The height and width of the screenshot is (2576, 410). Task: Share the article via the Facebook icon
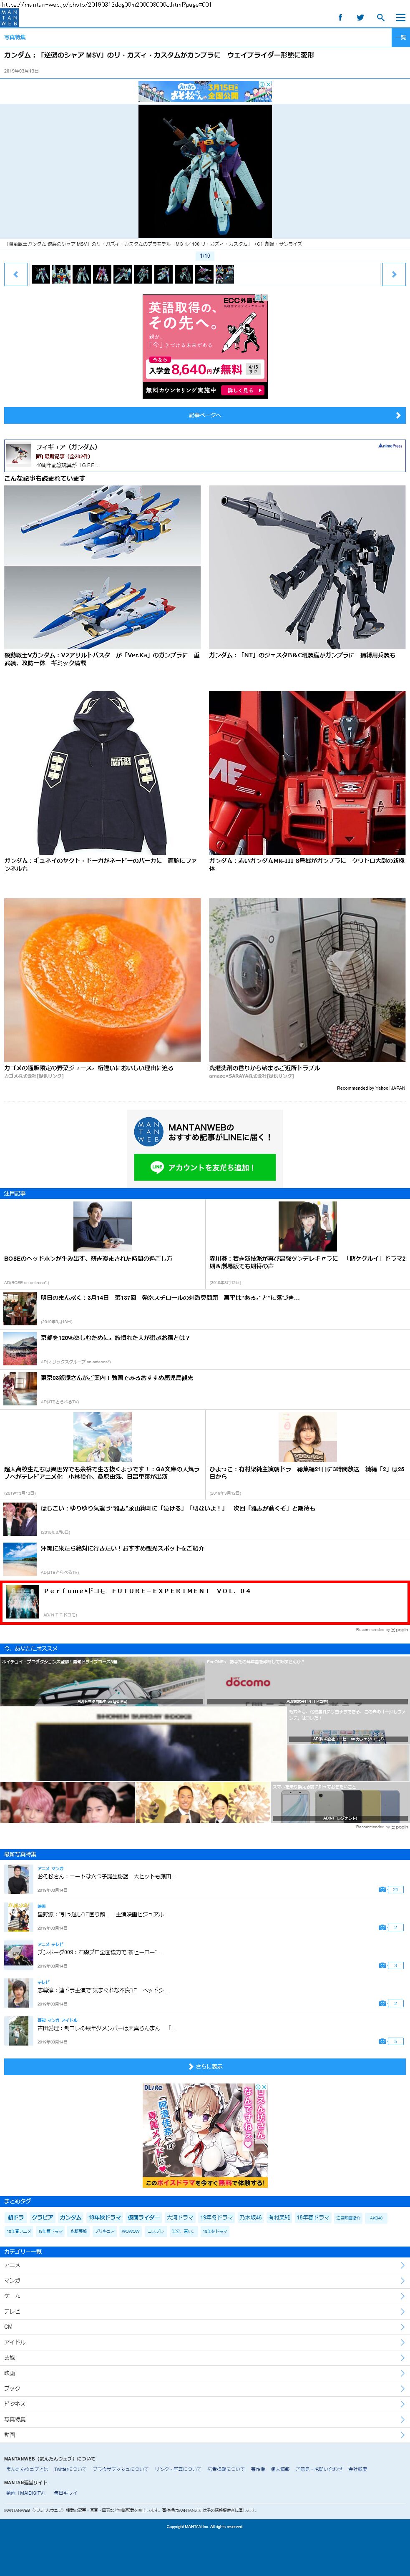click(340, 17)
